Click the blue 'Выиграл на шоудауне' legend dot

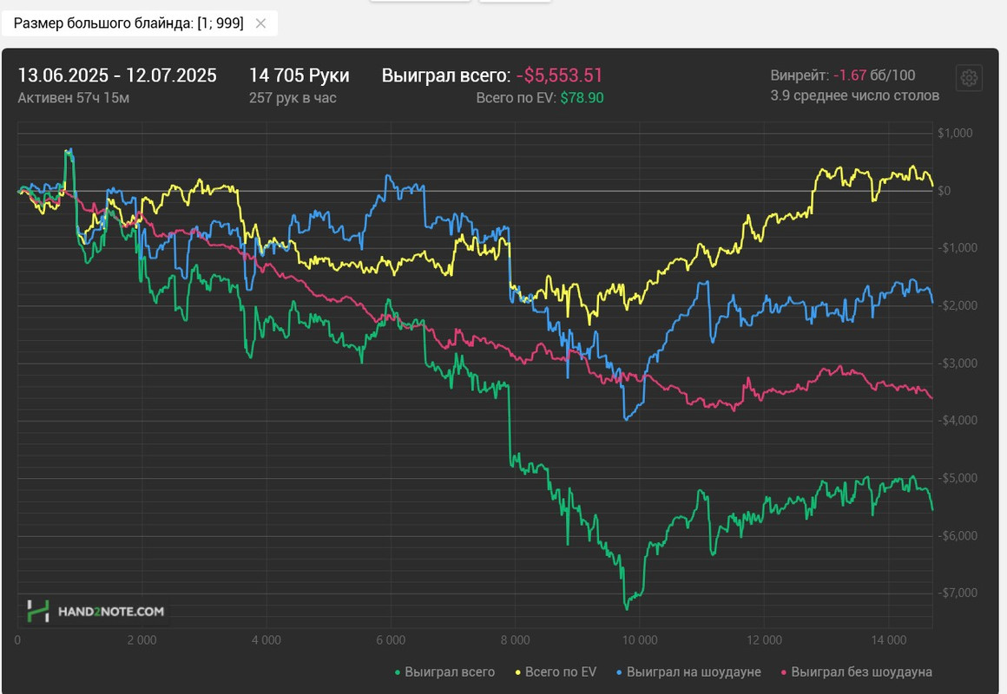click(x=619, y=672)
